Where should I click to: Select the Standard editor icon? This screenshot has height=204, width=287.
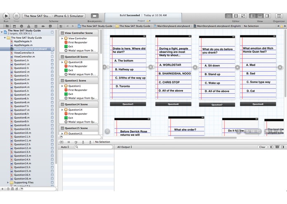coord(229,16)
